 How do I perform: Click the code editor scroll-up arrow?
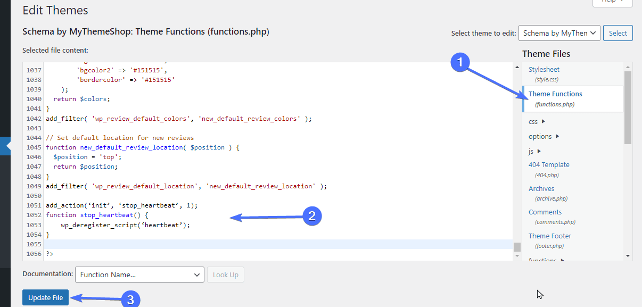pos(517,67)
